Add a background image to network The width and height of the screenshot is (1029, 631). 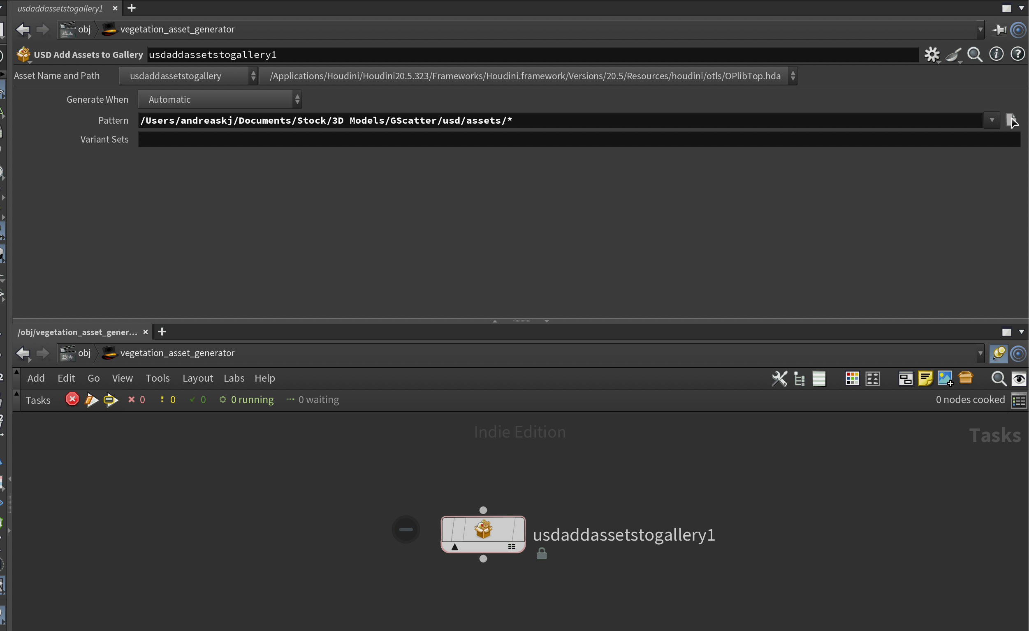(x=945, y=378)
